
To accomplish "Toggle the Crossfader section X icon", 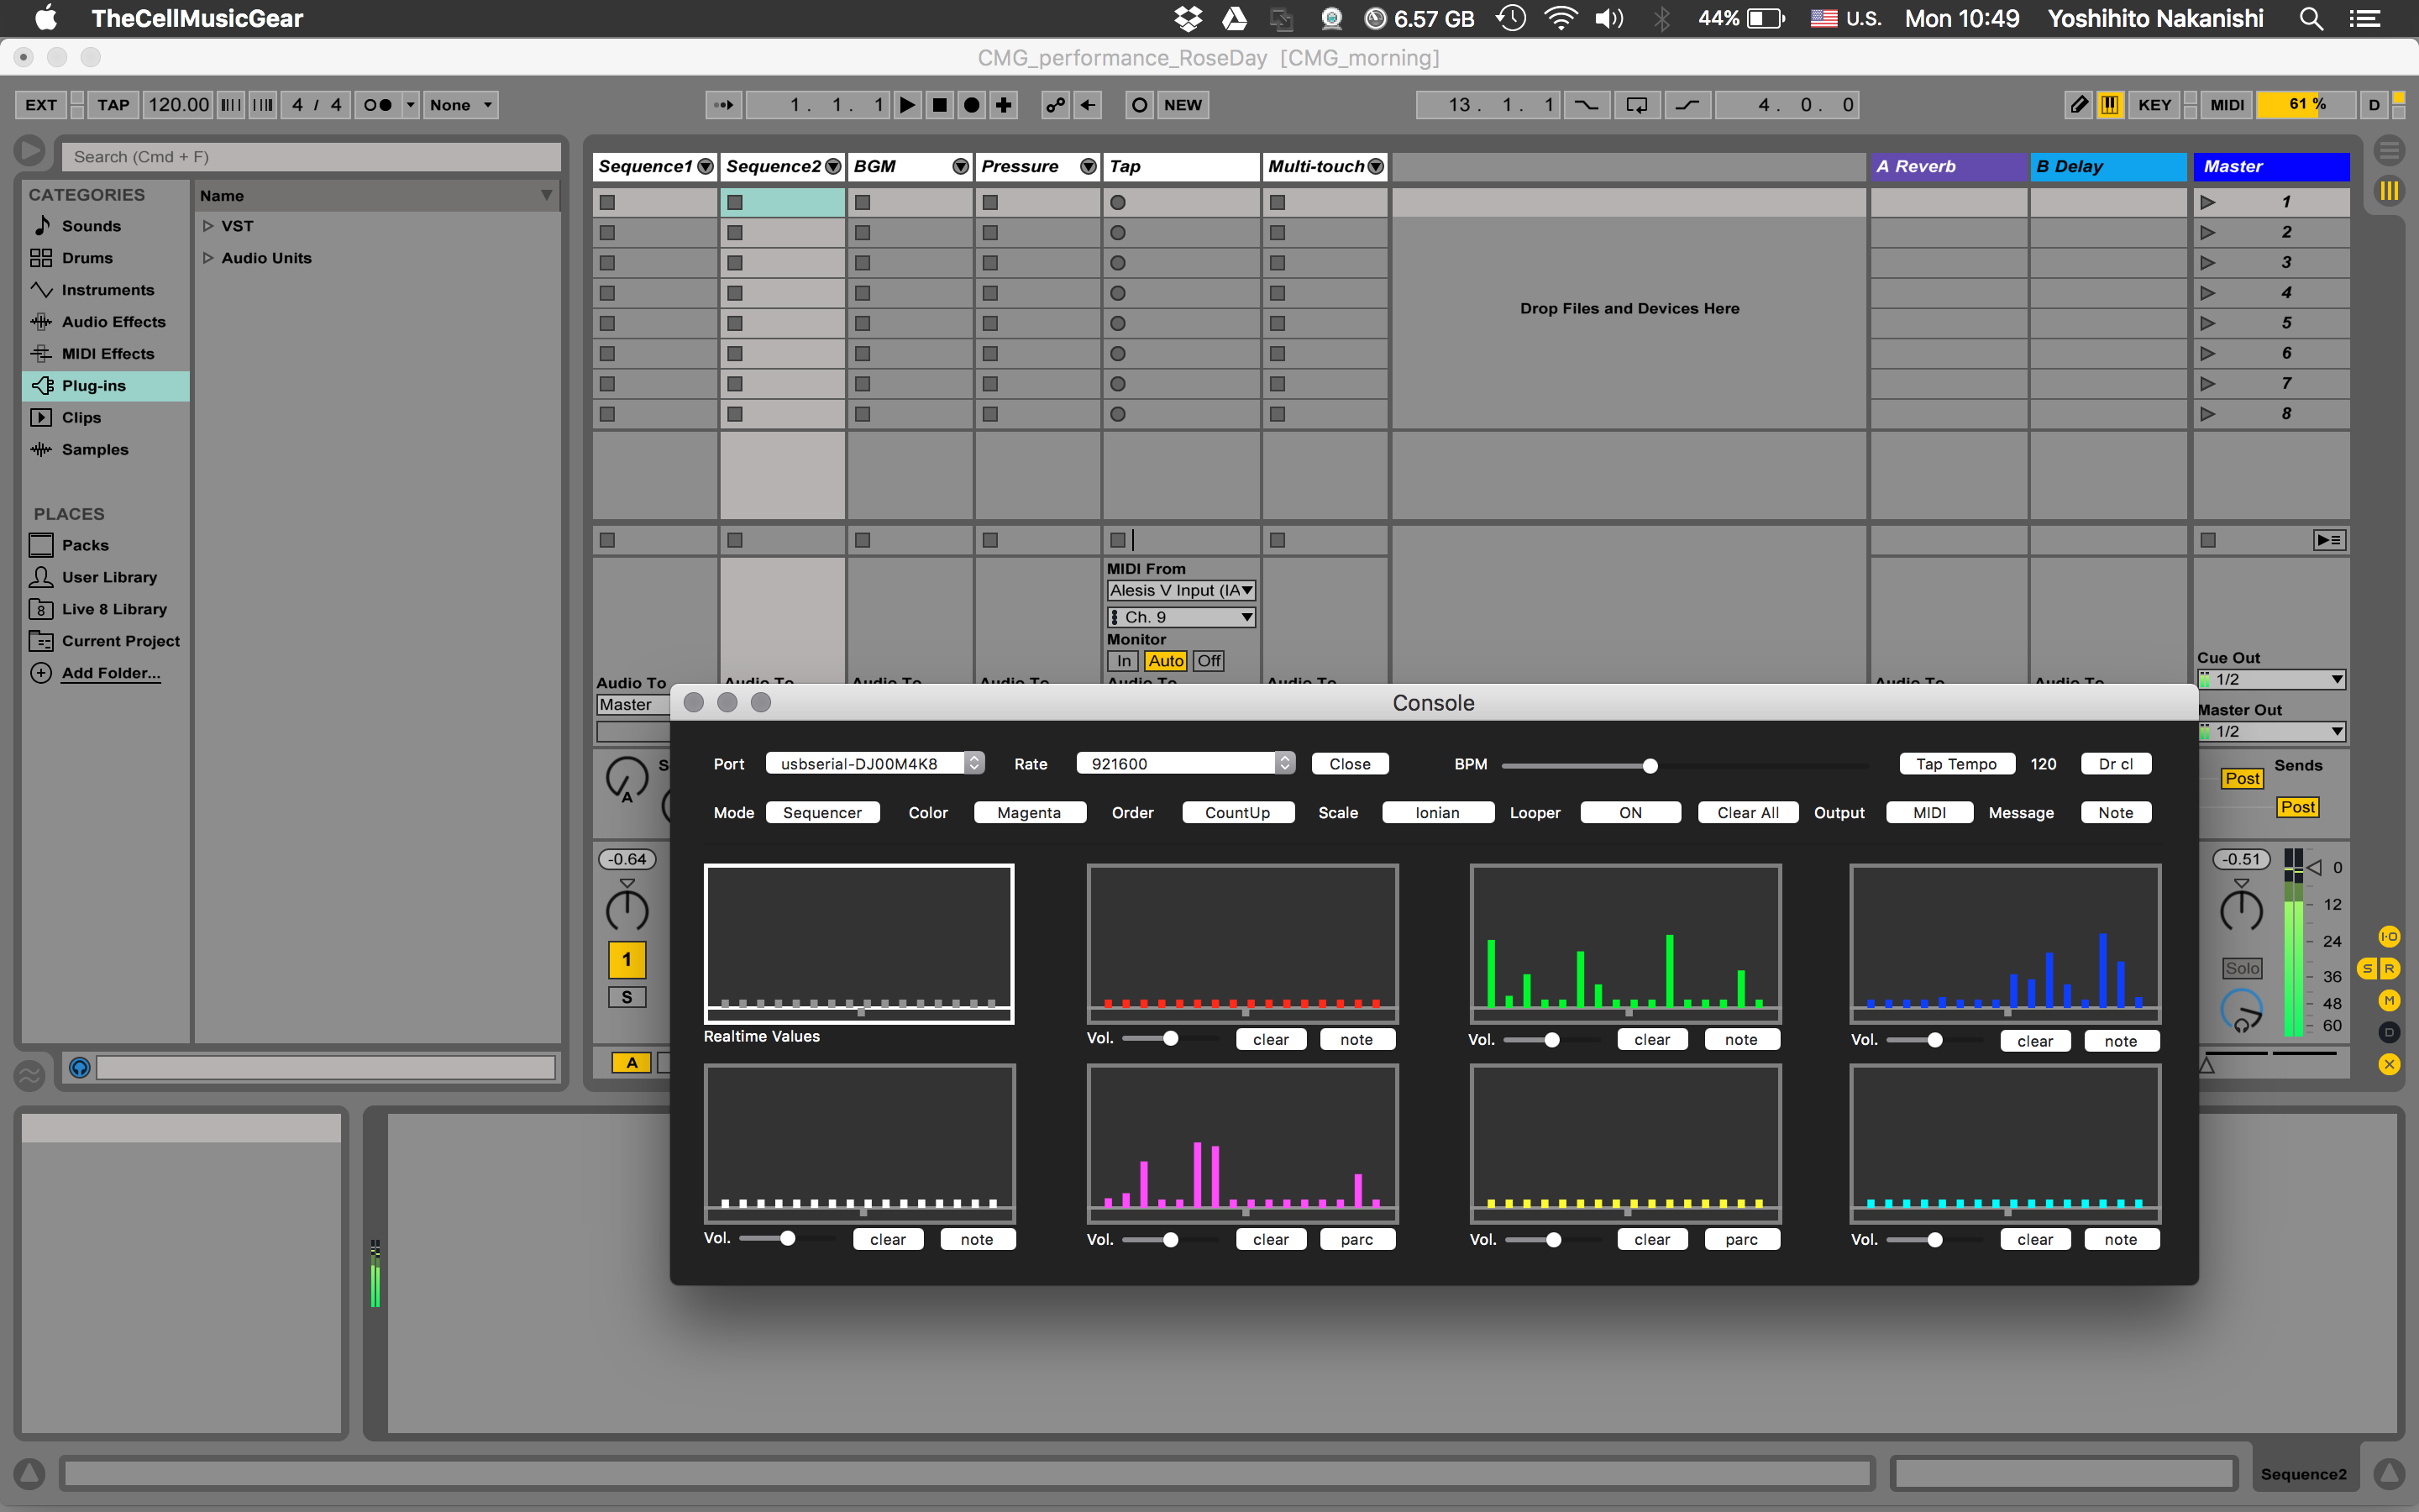I will [2389, 1064].
